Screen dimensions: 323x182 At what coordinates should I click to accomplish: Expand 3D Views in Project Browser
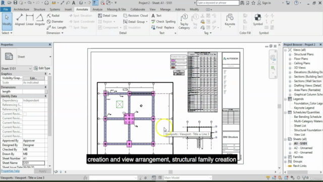[290, 68]
